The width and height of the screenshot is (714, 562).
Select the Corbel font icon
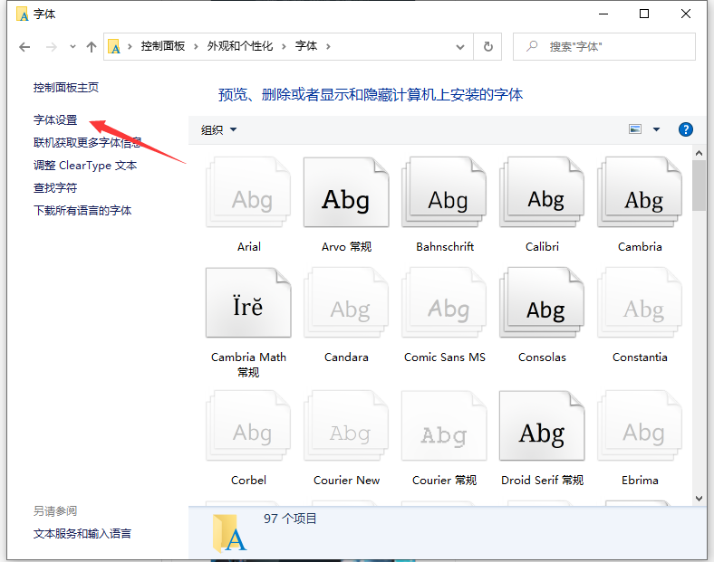coord(248,425)
